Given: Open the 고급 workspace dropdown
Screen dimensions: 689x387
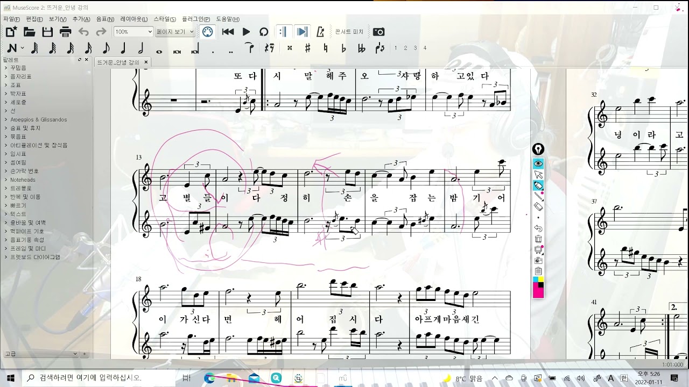Looking at the screenshot, I should [40, 354].
